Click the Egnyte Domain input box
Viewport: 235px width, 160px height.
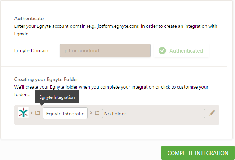pos(105,51)
